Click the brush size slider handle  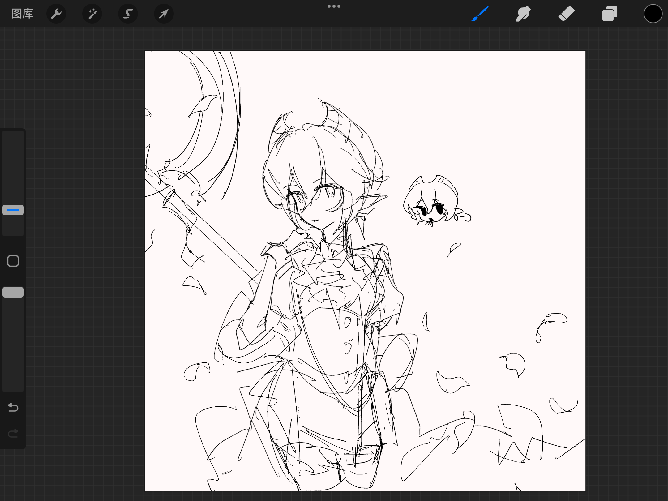(x=13, y=210)
